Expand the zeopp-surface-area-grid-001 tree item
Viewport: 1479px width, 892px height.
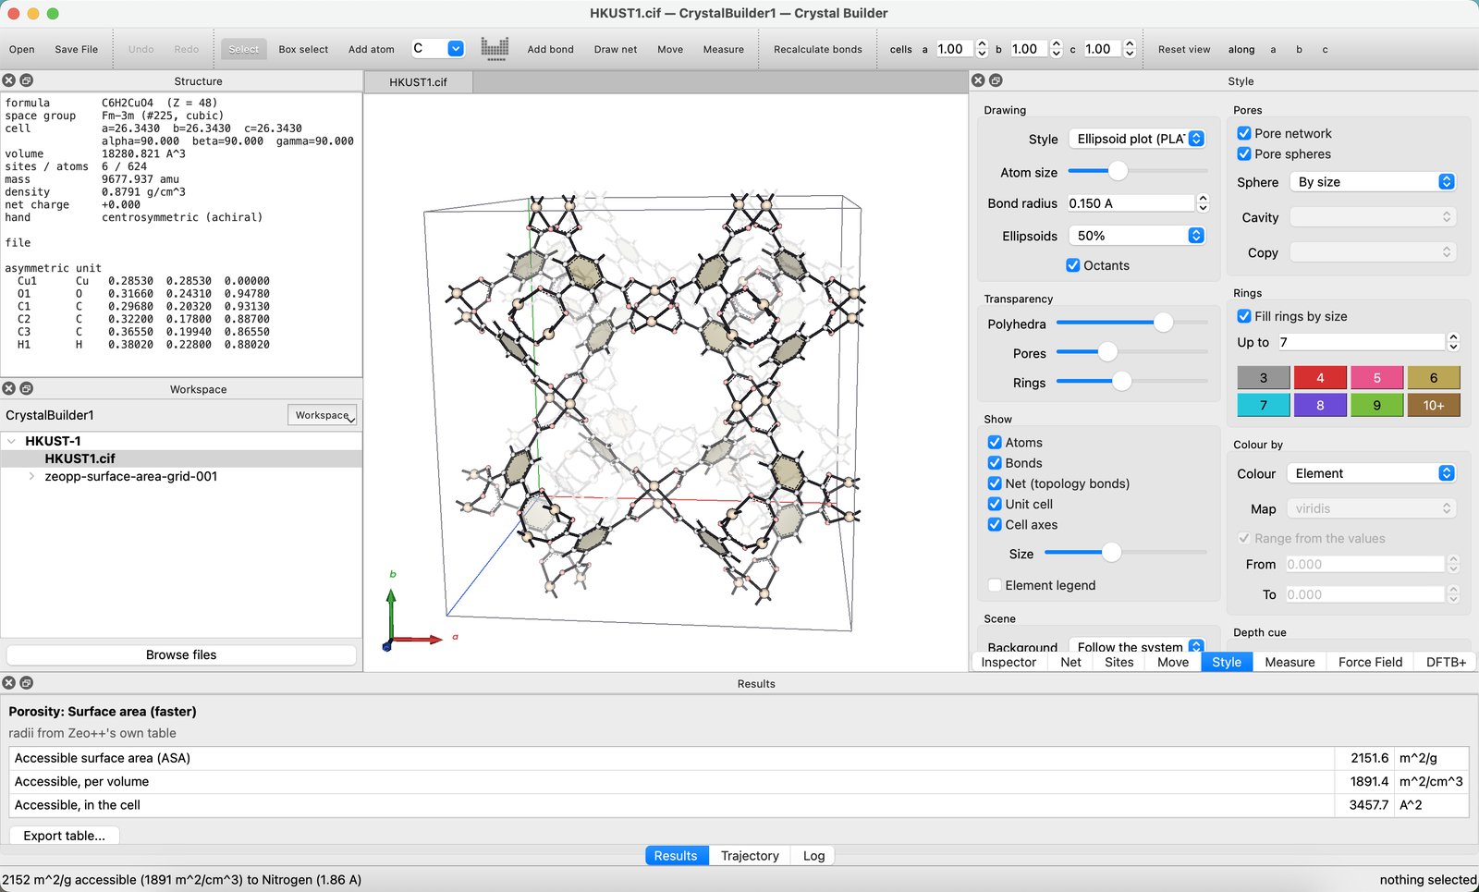[x=31, y=476]
